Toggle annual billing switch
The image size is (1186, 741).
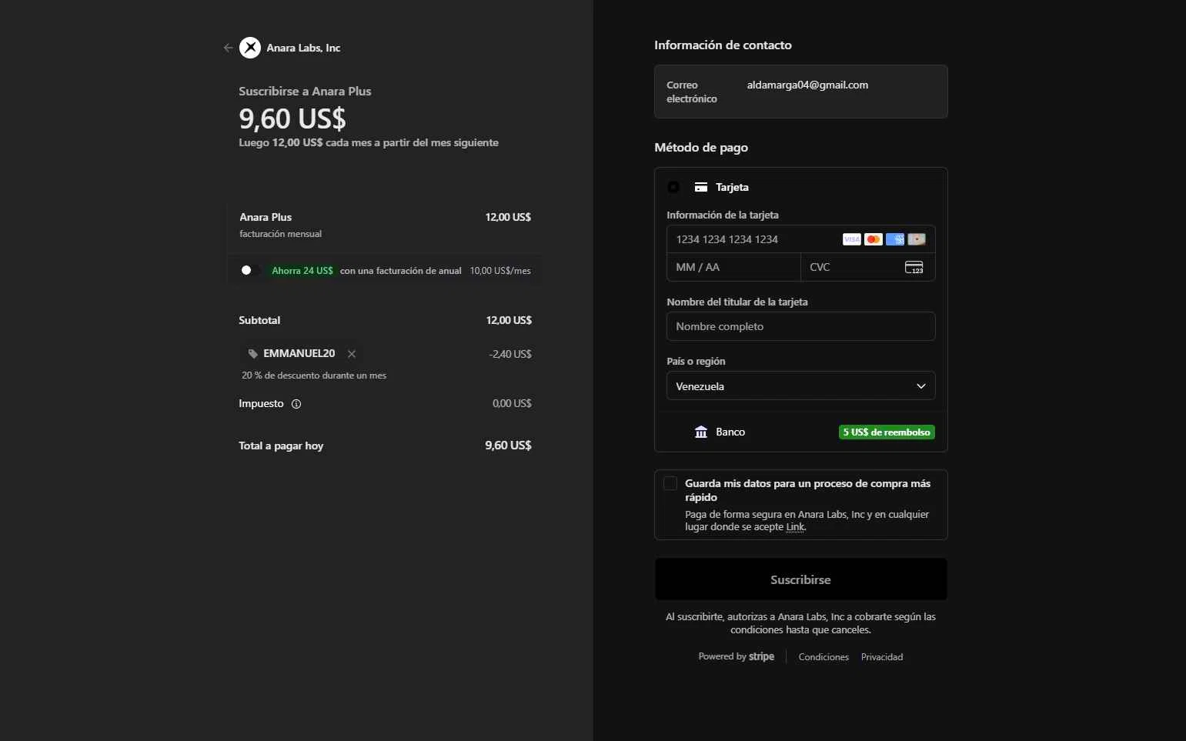[251, 270]
